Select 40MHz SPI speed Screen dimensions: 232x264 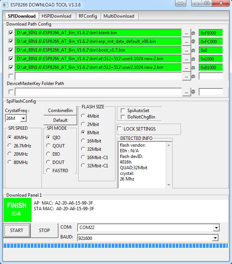(x=10, y=137)
